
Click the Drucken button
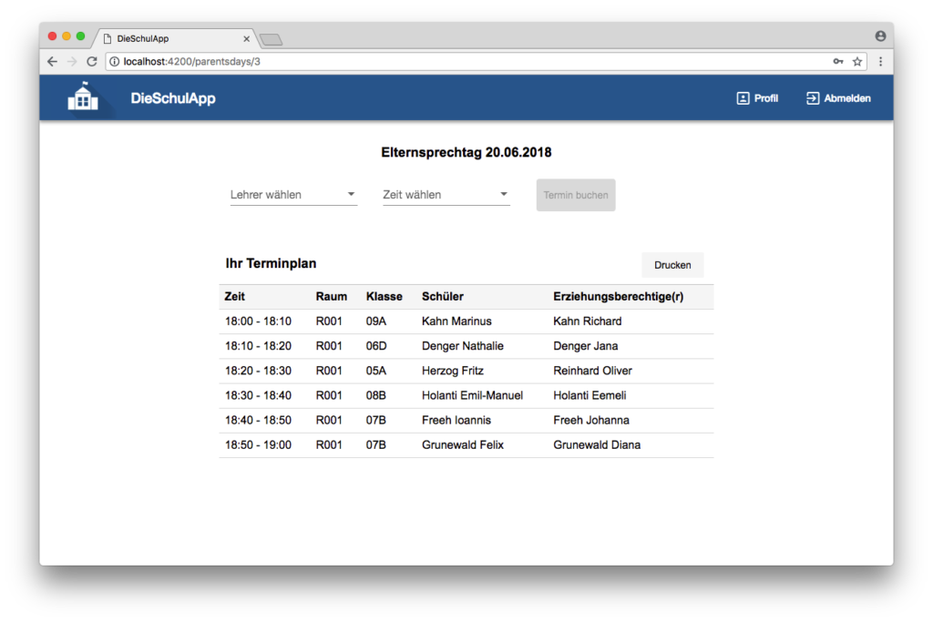672,265
